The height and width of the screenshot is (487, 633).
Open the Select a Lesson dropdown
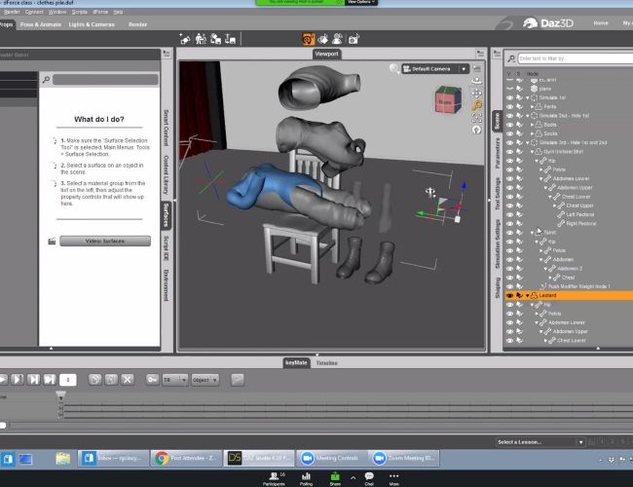tap(539, 442)
